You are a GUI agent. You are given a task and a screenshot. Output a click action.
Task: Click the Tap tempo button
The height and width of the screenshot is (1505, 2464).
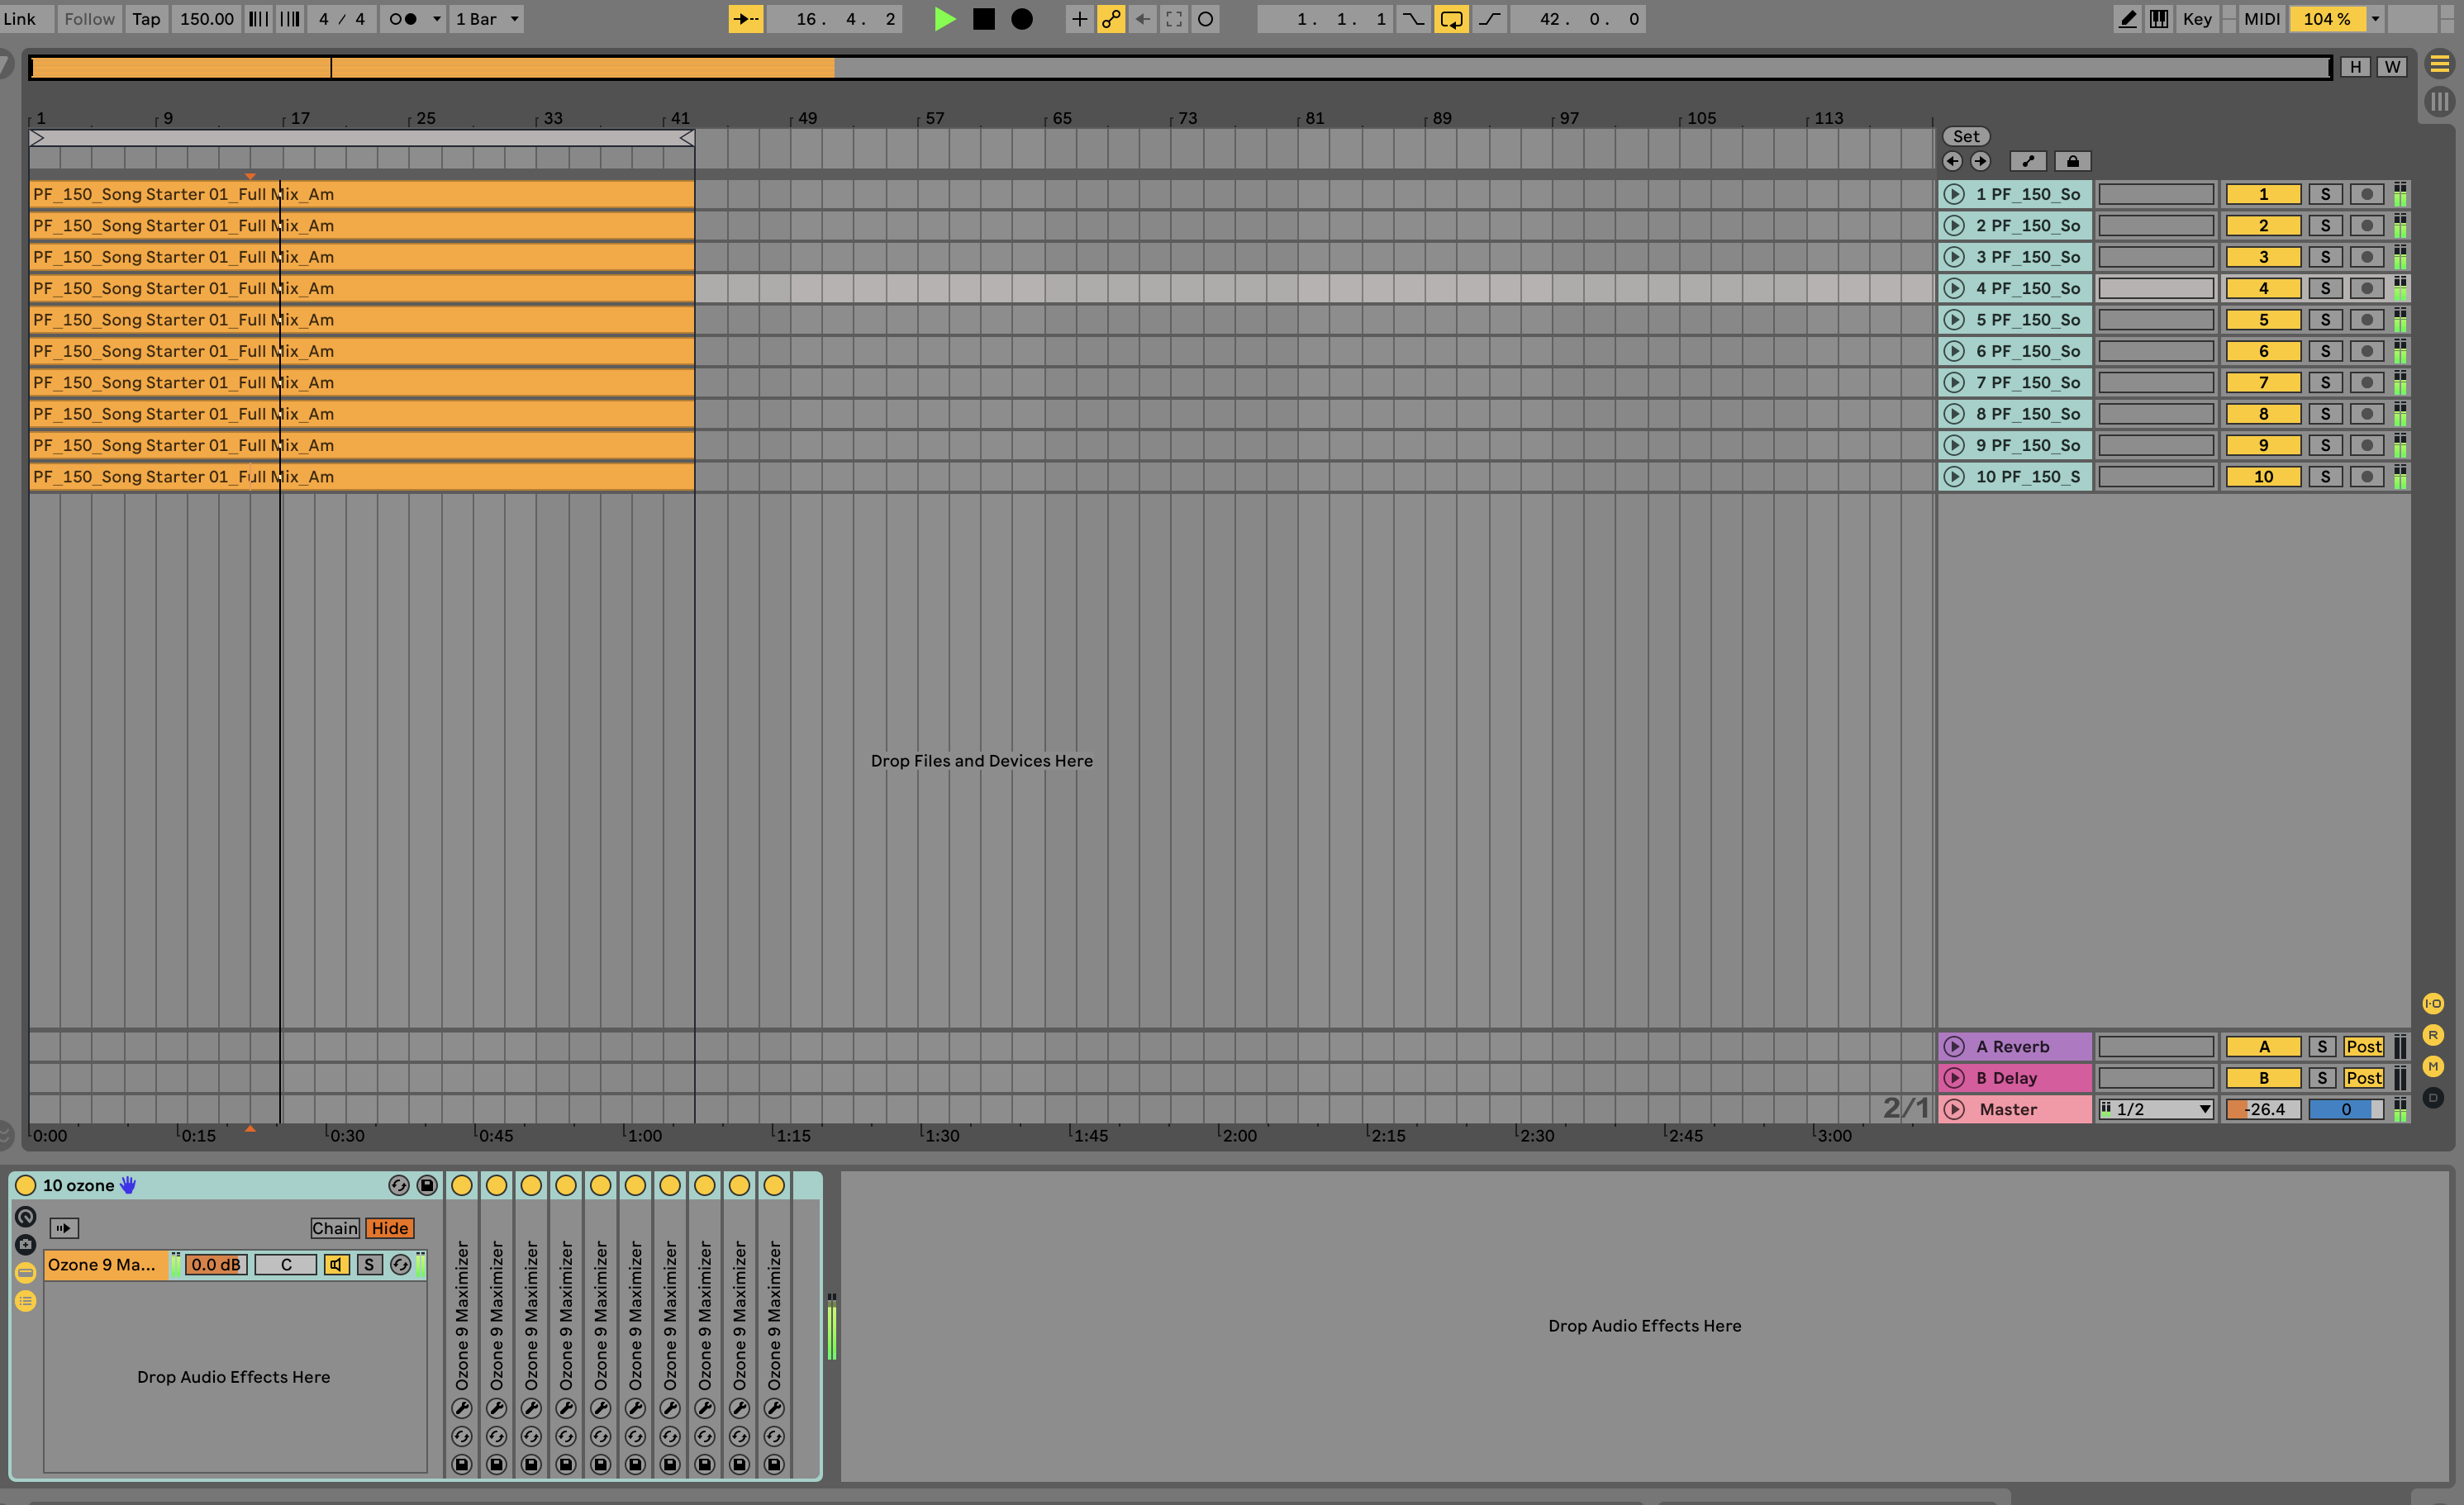click(x=146, y=19)
